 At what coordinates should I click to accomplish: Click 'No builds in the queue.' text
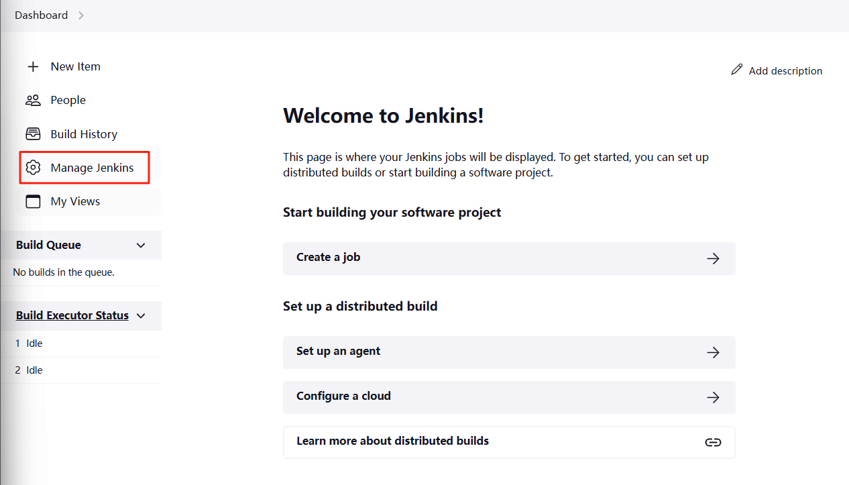click(x=64, y=272)
